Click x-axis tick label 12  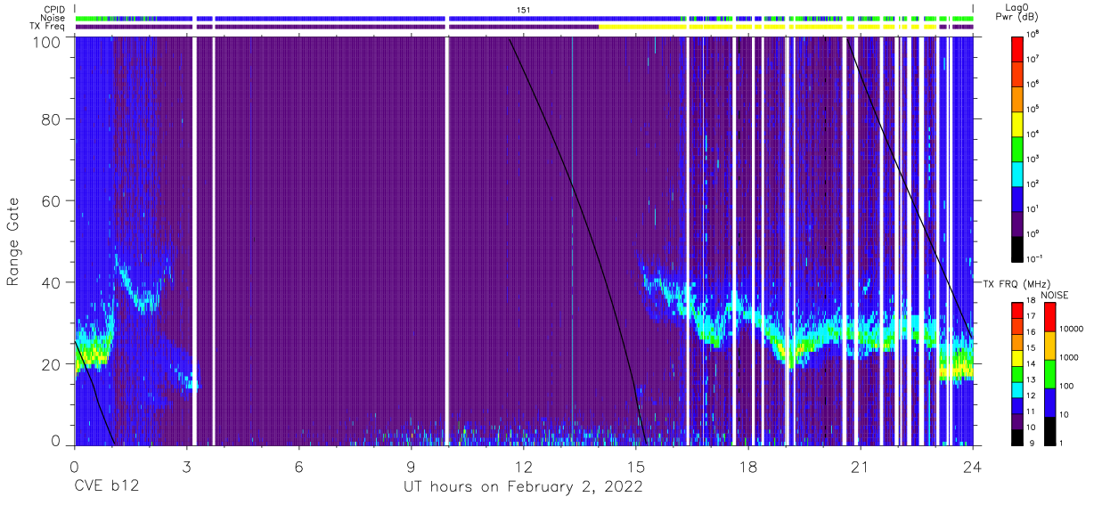click(x=524, y=466)
